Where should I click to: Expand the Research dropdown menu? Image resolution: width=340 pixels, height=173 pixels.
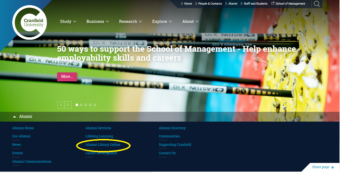point(130,21)
